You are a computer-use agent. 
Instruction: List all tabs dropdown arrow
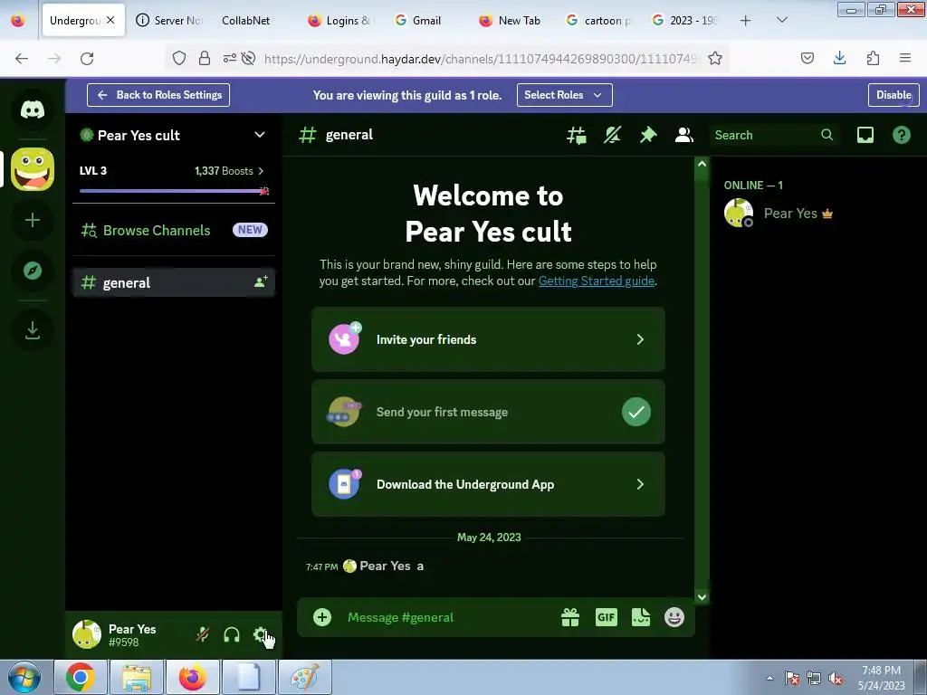pos(782,21)
